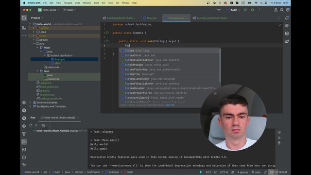Open the Project tool window icon
This screenshot has width=311, height=175.
[x=24, y=18]
